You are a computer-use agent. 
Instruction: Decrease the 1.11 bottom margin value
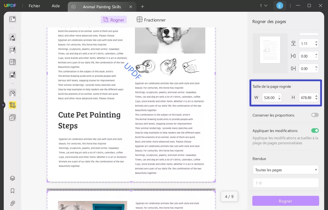317,45
